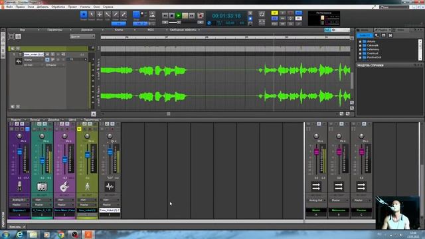Click the arrows icon on Preview bus strip

click(x=361, y=187)
